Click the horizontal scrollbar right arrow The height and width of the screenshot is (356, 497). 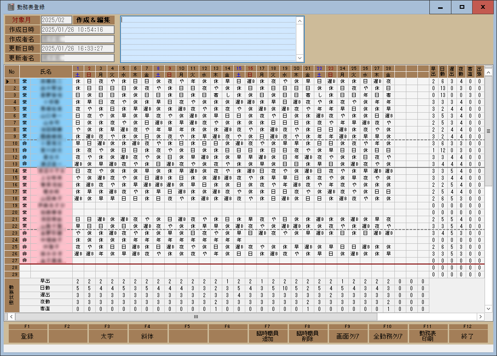[x=480, y=317]
